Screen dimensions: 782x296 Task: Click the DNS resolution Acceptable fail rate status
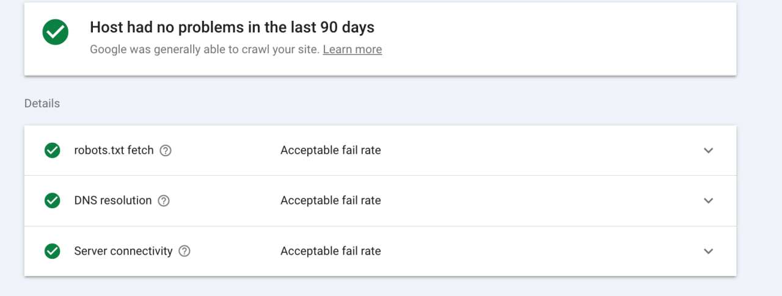[x=331, y=200]
